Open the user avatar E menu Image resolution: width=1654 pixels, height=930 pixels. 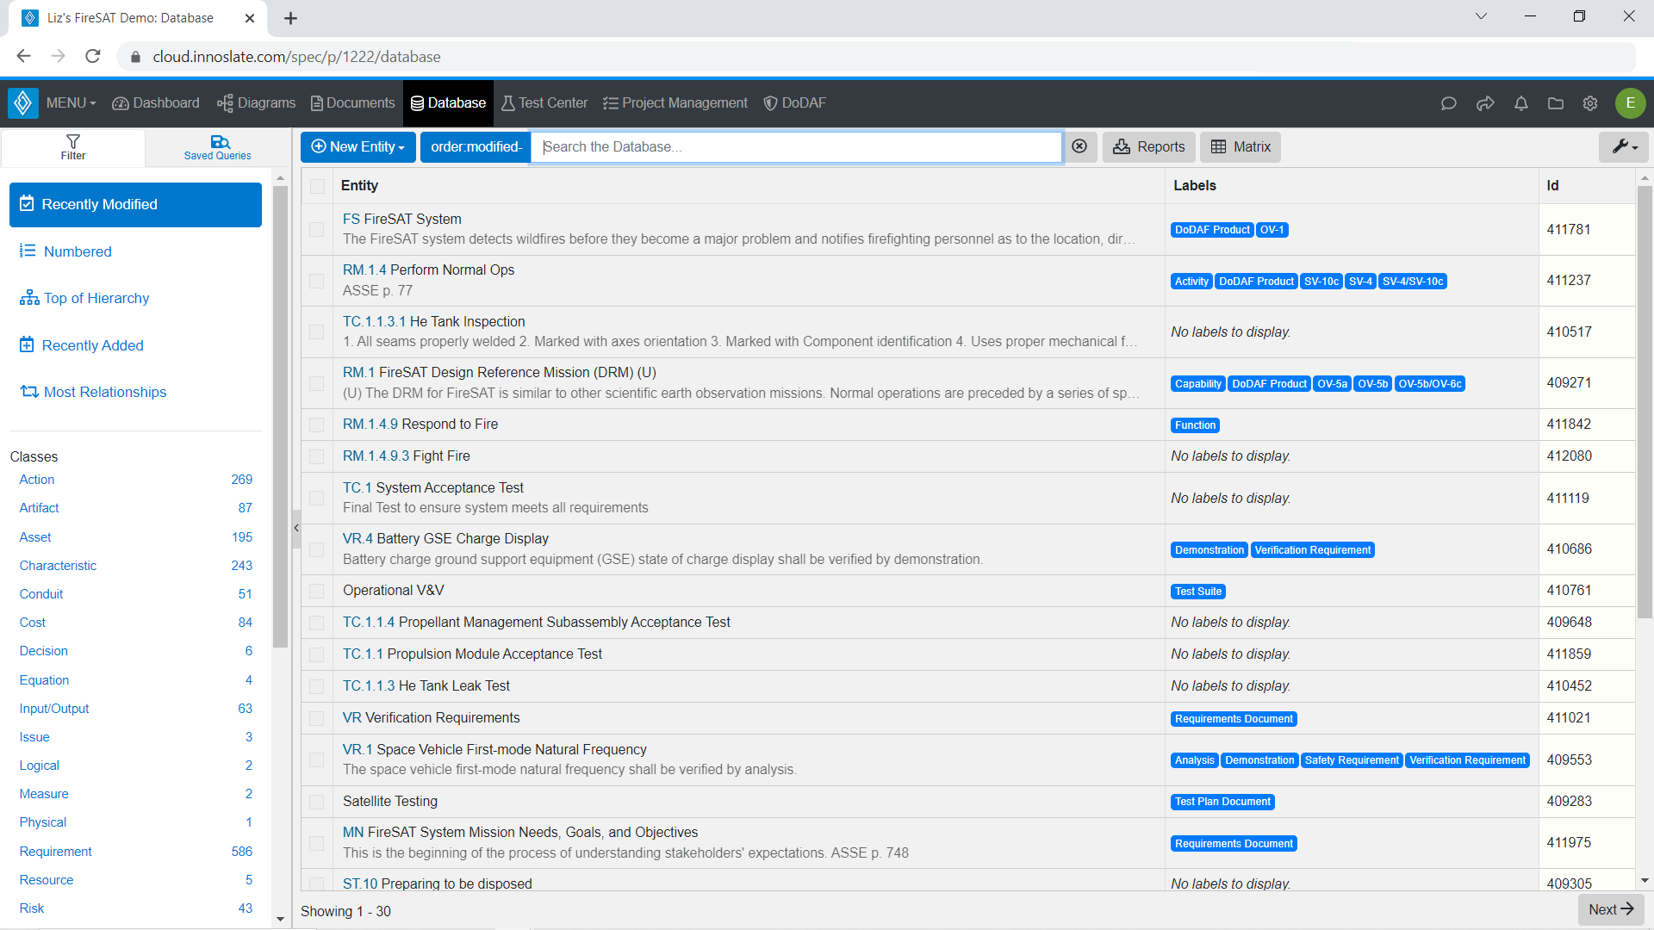[1630, 103]
